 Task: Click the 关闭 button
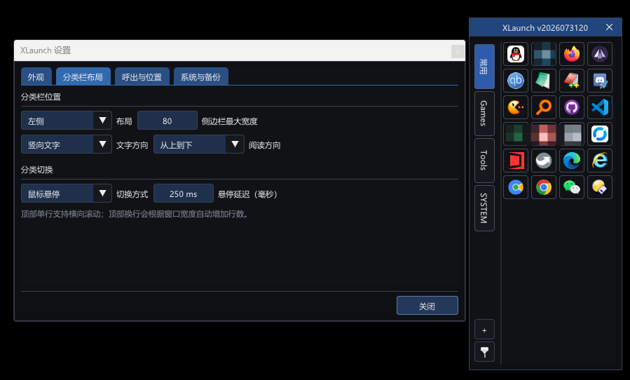(427, 306)
